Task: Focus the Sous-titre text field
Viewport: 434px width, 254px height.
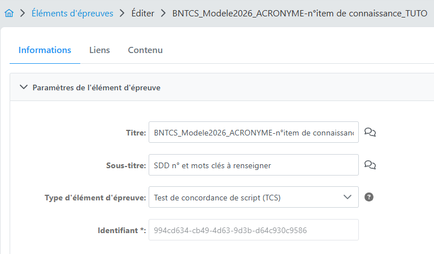Action: [253, 165]
